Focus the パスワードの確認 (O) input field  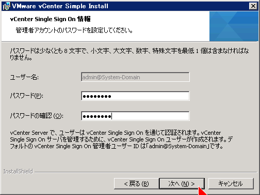(x=135, y=116)
